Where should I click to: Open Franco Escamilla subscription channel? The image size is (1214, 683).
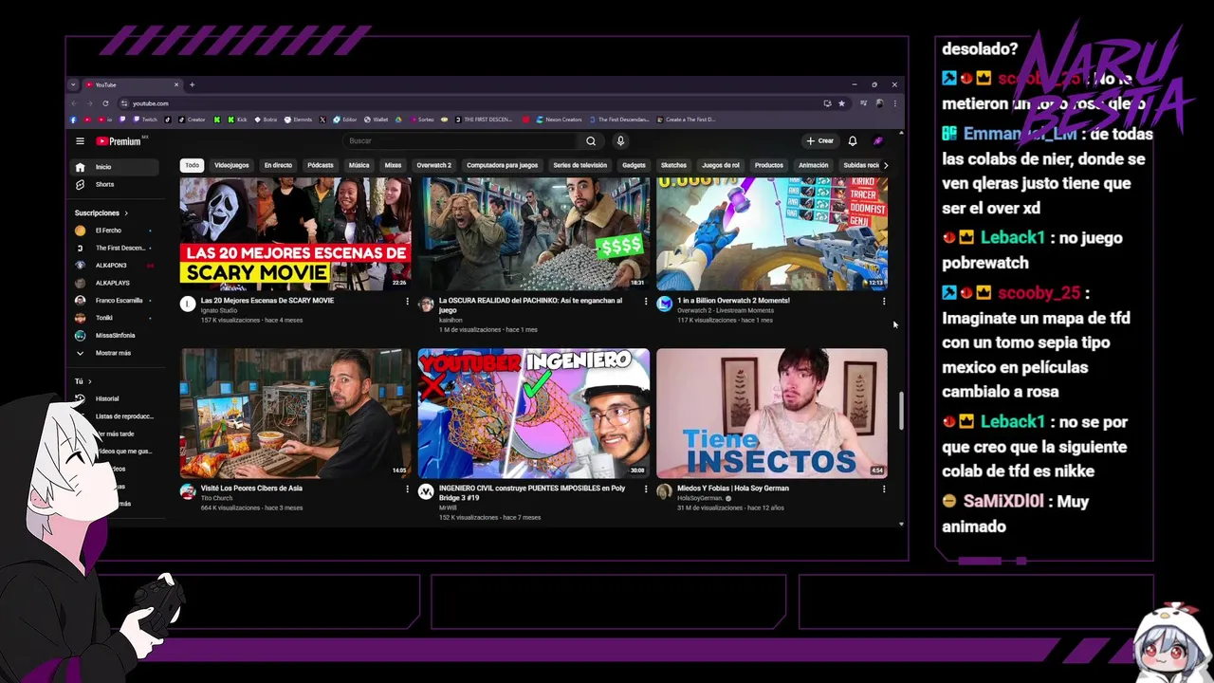point(115,301)
